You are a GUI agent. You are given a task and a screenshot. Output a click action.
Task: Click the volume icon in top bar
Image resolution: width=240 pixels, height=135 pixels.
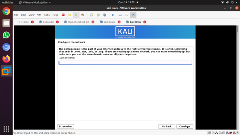tap(227, 2)
